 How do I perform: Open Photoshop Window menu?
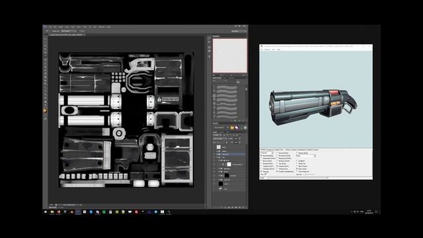point(102,27)
